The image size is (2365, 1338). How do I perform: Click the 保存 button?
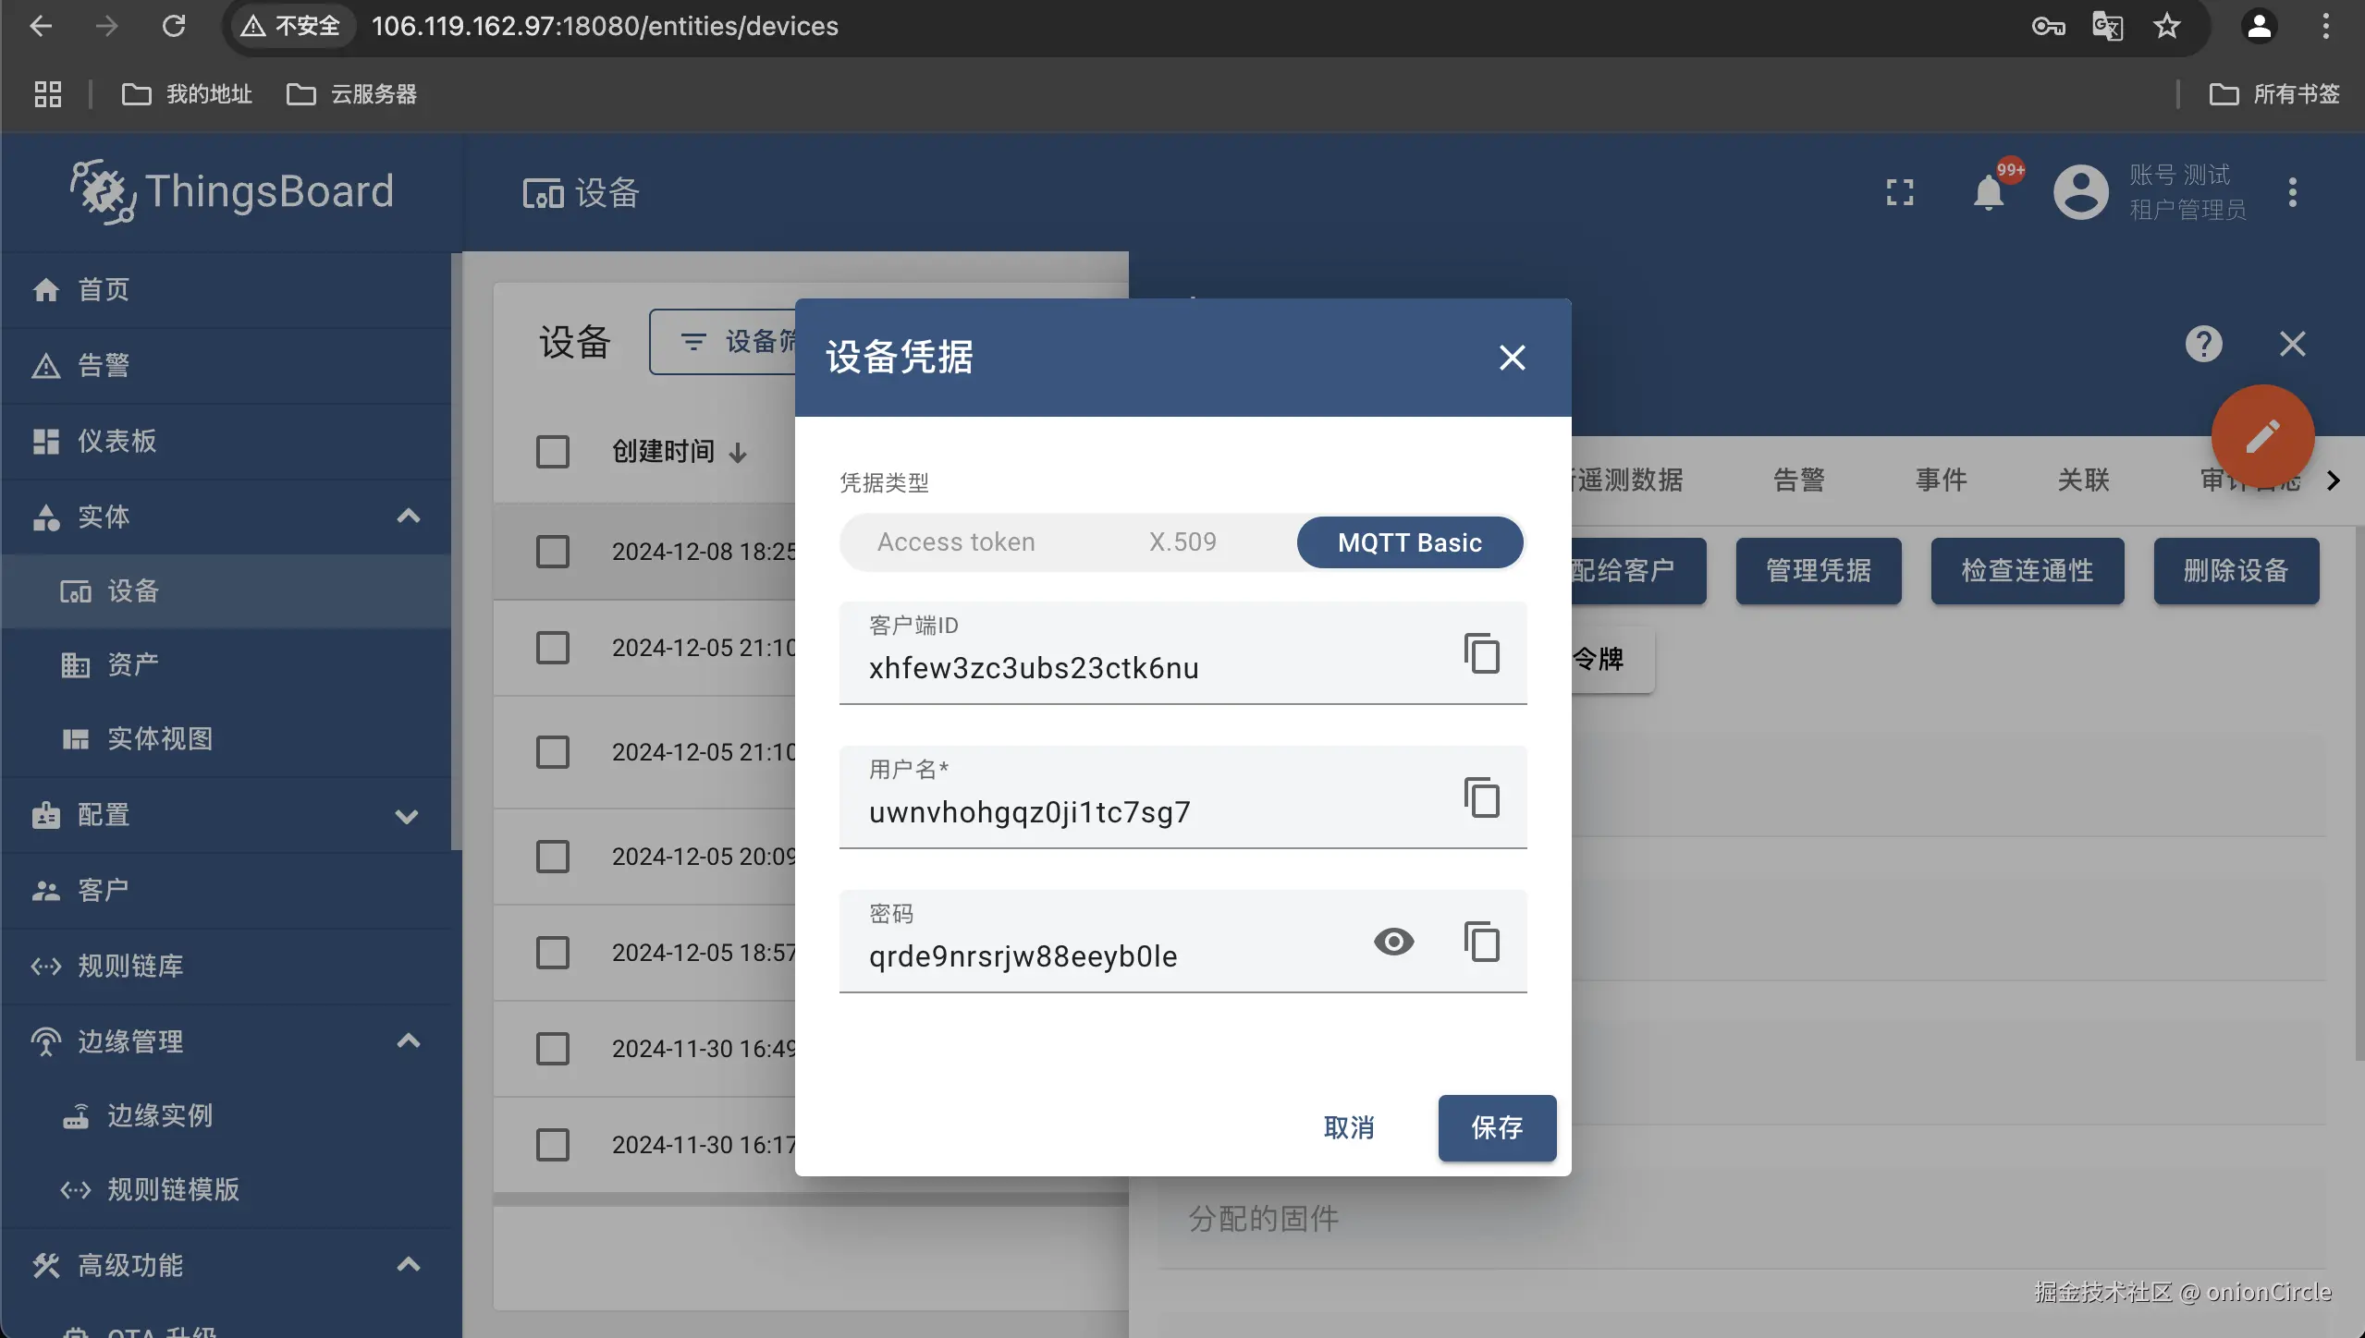click(x=1496, y=1127)
